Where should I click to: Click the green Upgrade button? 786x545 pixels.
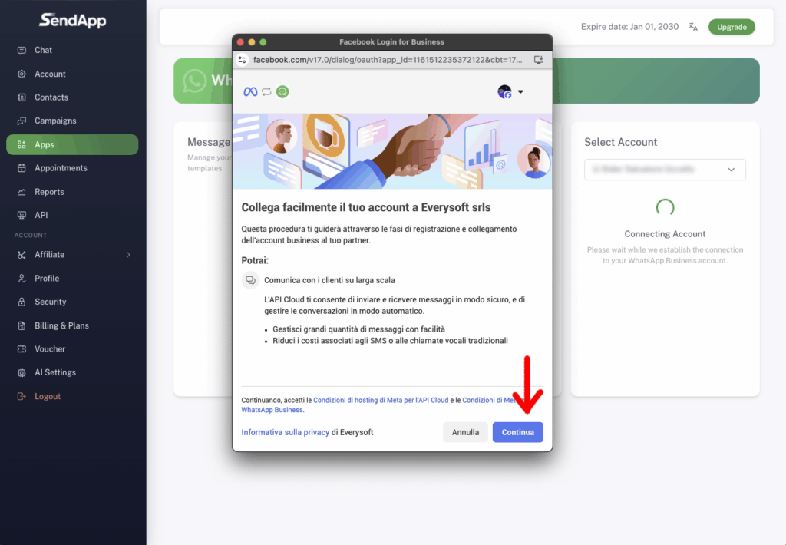click(731, 27)
